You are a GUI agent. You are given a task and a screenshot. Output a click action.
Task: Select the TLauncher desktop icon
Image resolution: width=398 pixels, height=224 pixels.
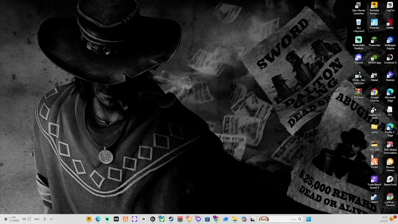tap(374, 42)
